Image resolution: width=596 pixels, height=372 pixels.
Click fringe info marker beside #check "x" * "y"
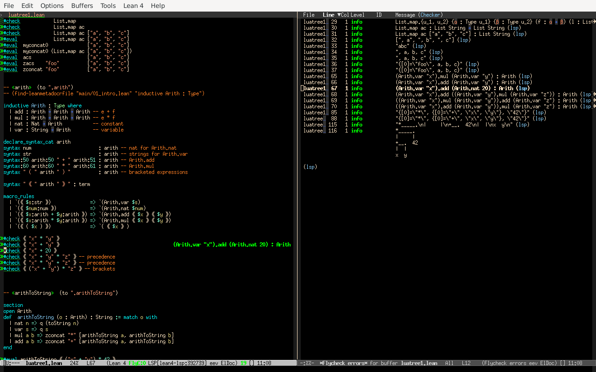tap(2, 239)
